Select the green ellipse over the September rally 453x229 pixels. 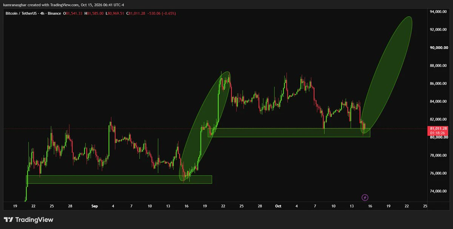[205, 127]
